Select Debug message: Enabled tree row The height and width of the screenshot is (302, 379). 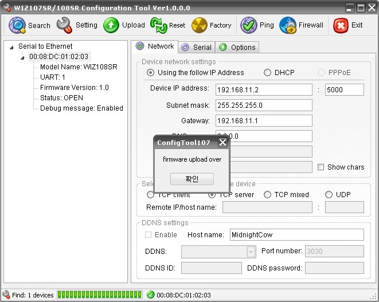click(81, 108)
